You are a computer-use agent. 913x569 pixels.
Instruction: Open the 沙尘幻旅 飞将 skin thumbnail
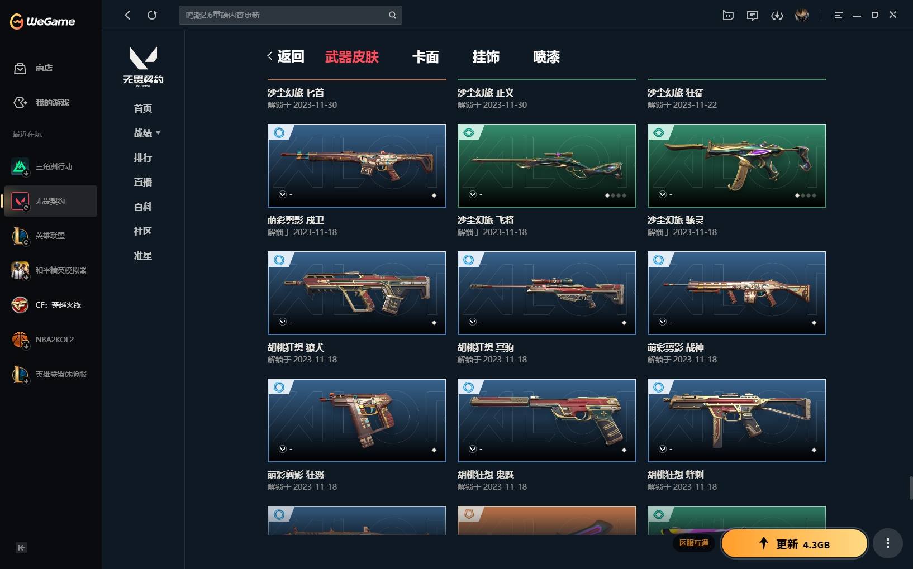click(547, 166)
